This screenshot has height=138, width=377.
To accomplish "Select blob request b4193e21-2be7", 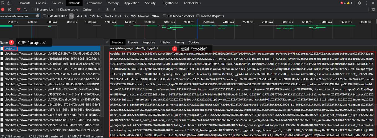I will [x=52, y=54].
